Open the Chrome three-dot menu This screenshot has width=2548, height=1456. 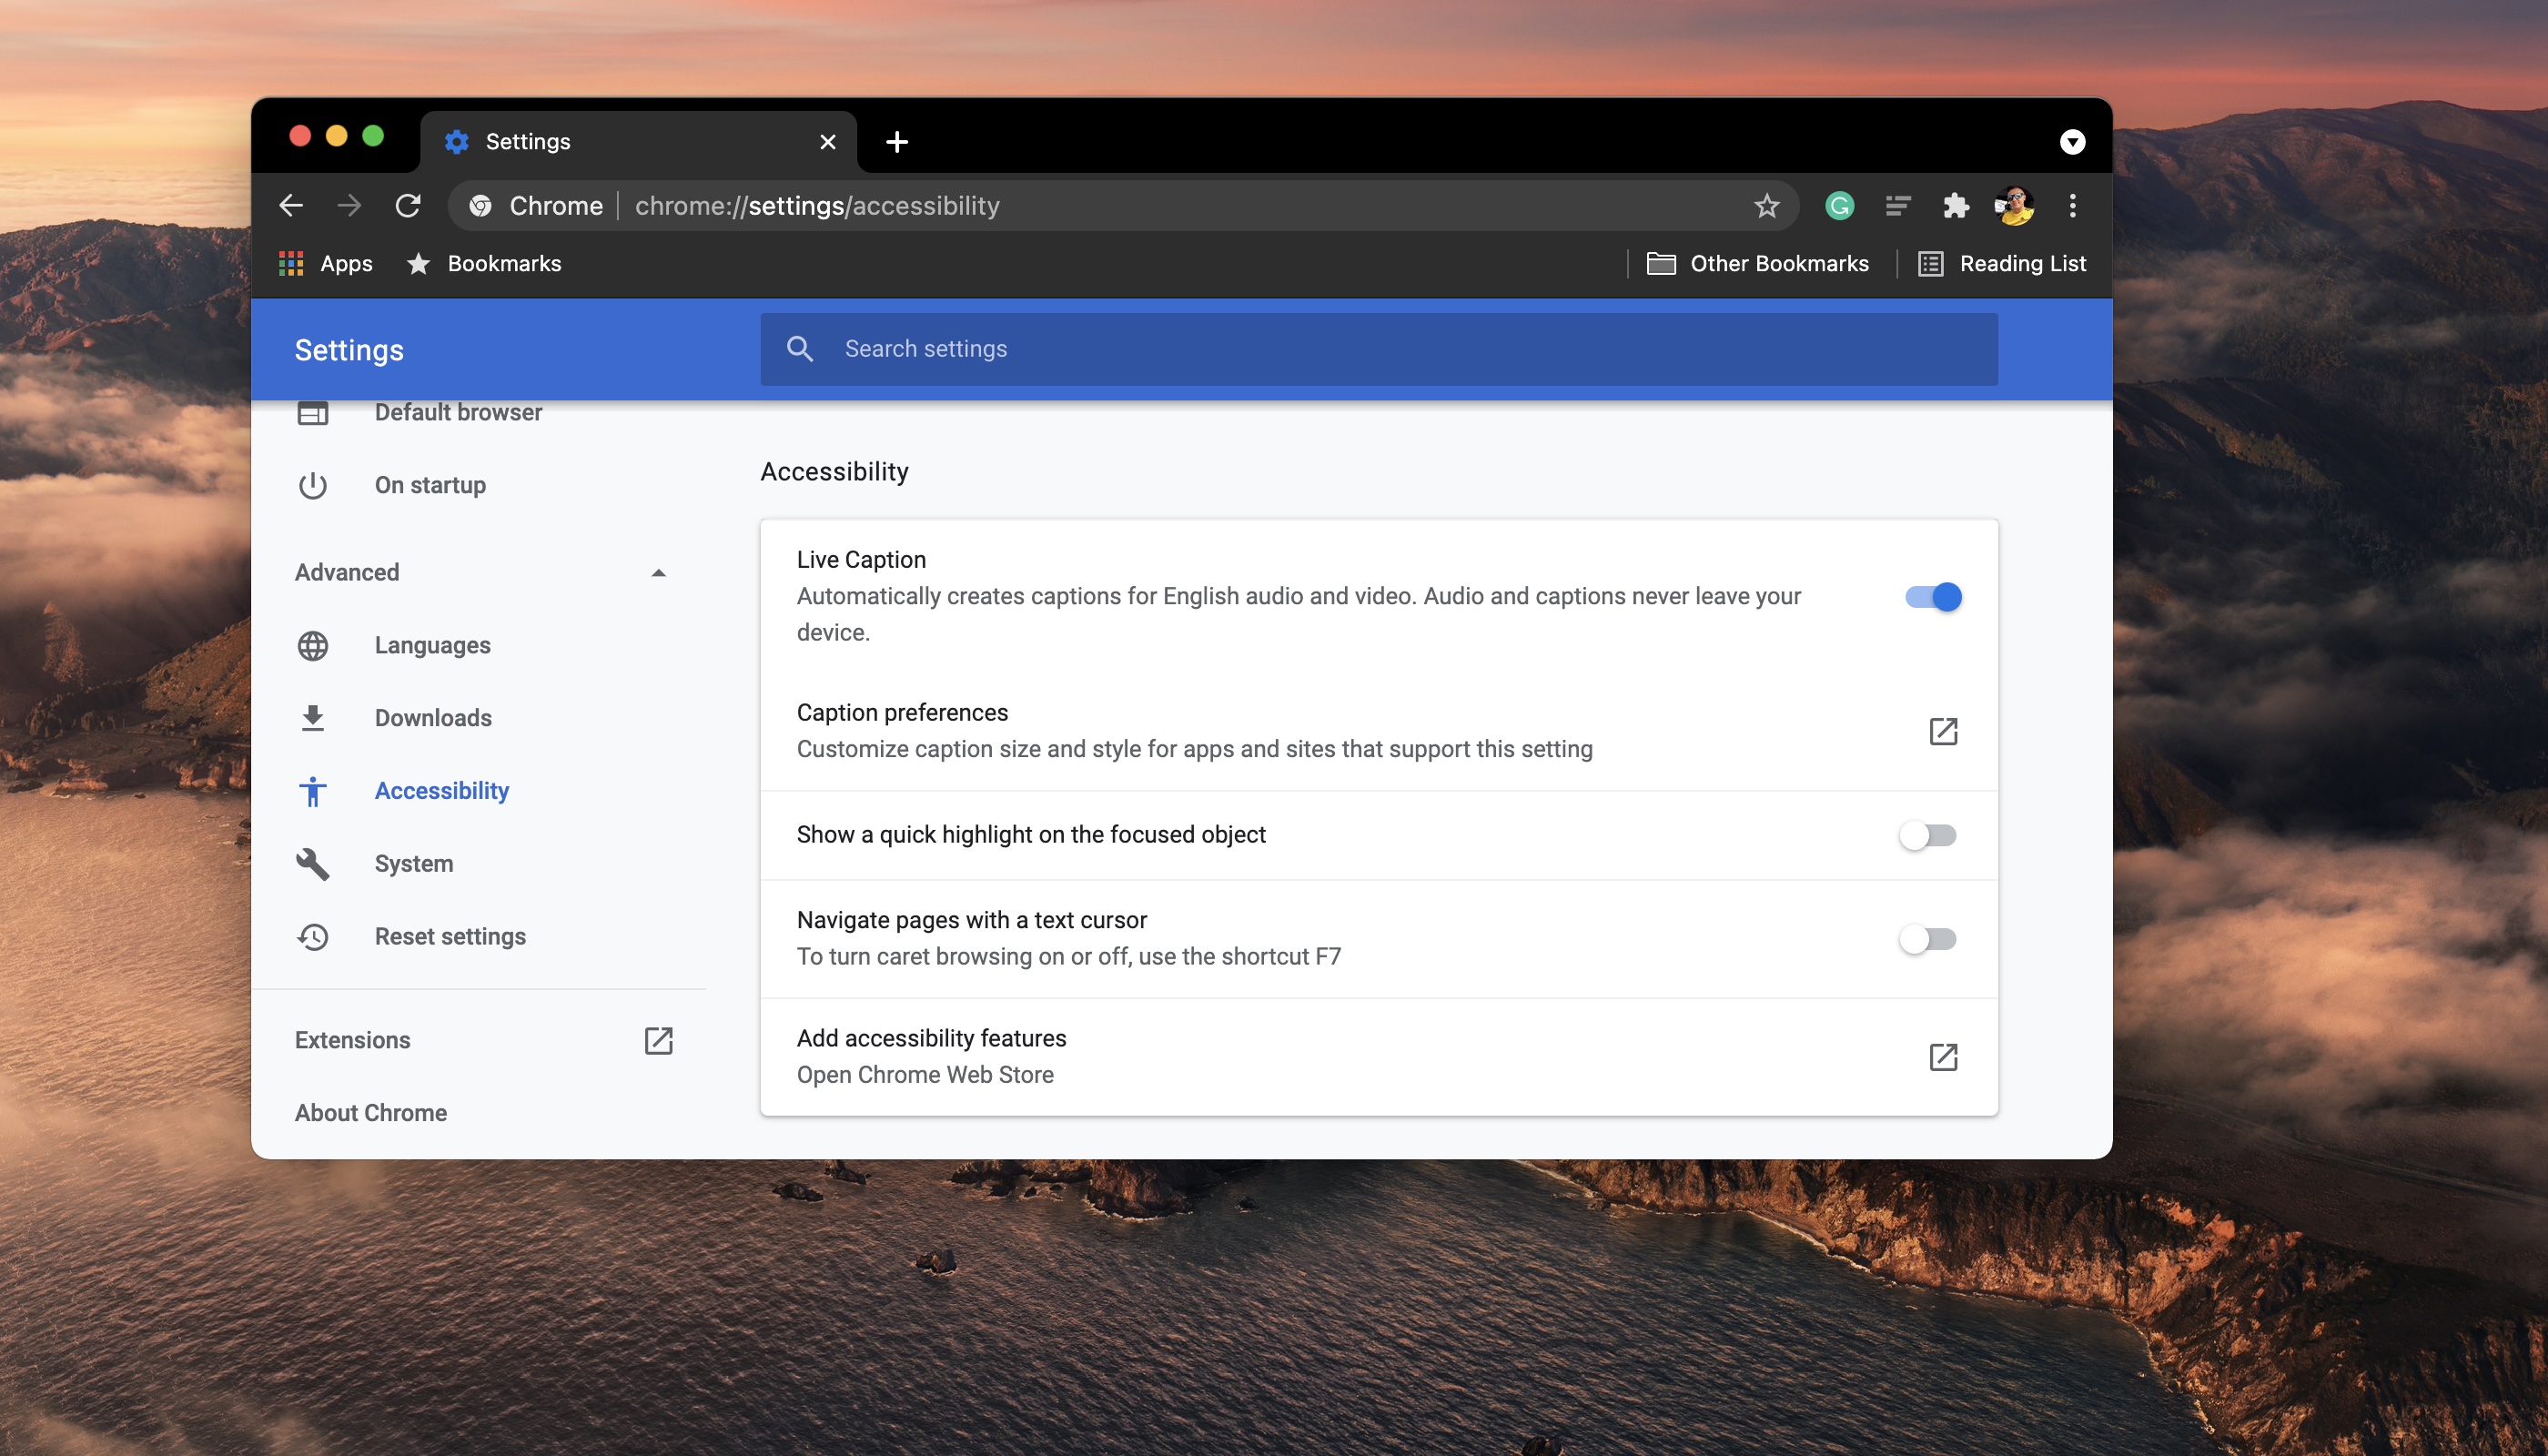point(2072,206)
